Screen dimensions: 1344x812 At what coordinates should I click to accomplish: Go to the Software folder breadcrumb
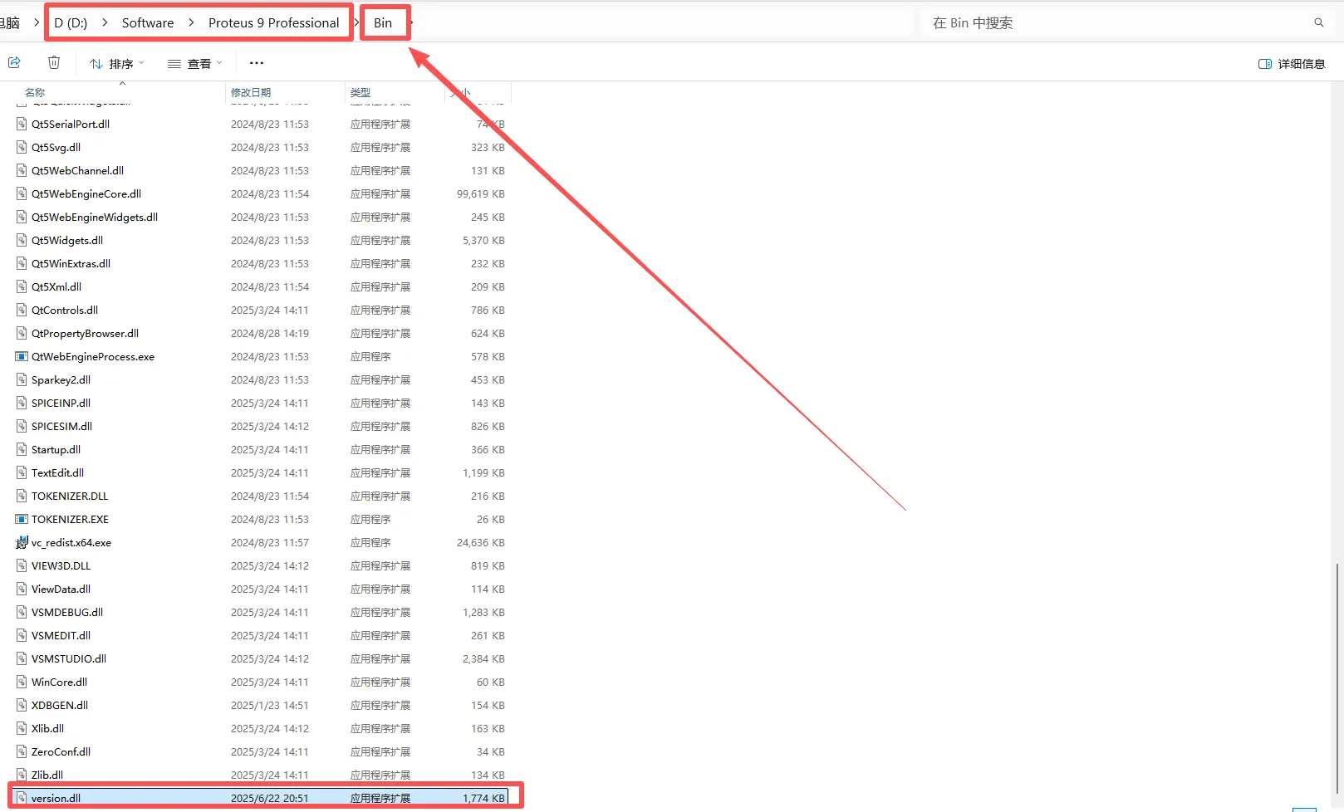pos(148,23)
